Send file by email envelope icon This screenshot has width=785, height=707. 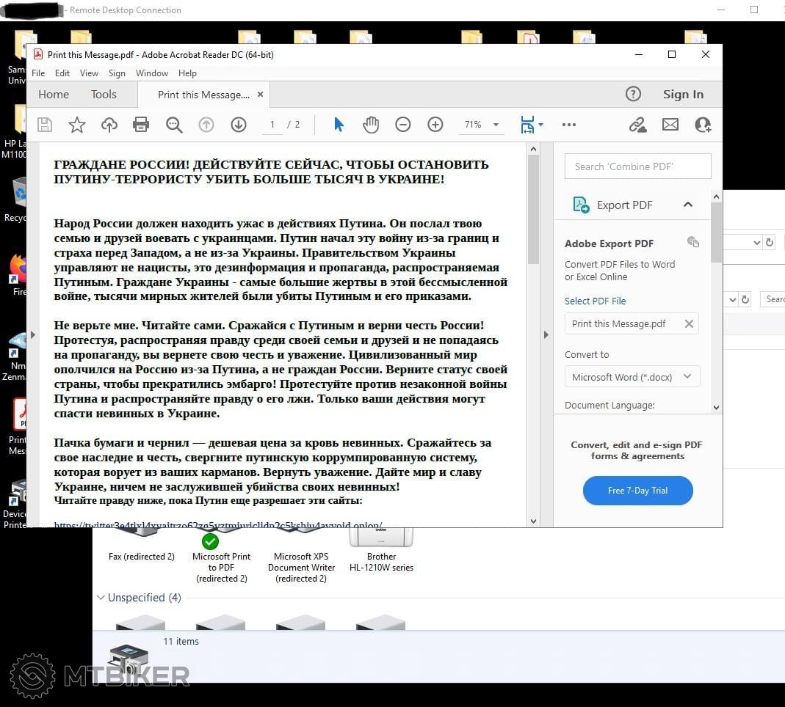(670, 125)
